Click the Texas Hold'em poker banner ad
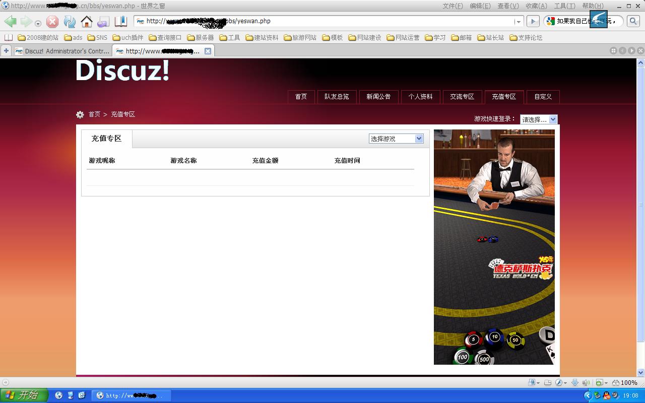 click(494, 247)
